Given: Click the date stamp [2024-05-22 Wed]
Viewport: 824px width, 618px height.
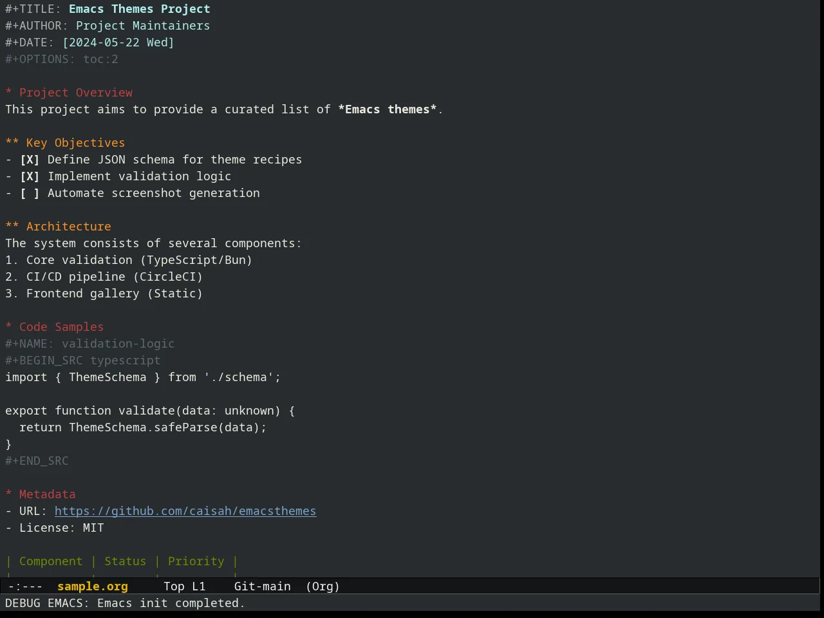Looking at the screenshot, I should click(118, 42).
